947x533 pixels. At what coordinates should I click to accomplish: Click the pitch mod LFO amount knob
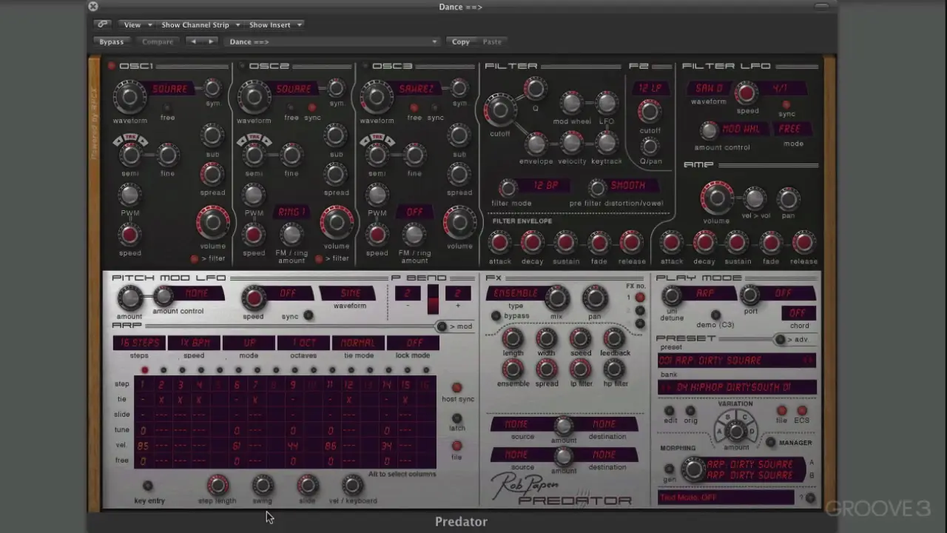pyautogui.click(x=129, y=298)
